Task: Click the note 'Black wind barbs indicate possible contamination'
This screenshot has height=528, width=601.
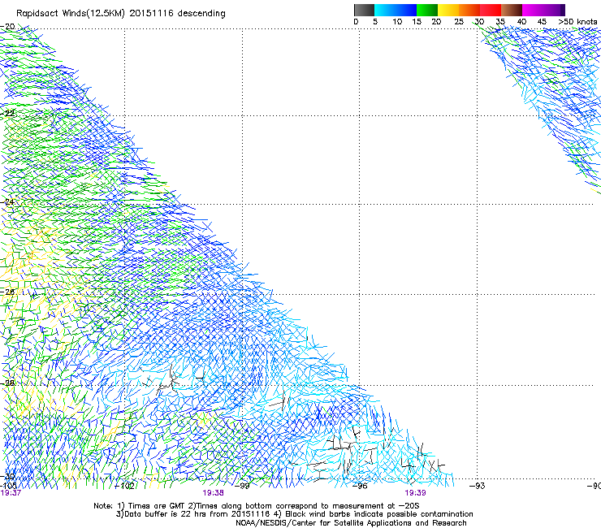Action: (x=378, y=514)
